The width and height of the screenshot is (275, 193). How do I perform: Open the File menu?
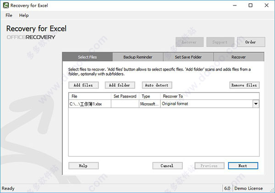click(9, 16)
